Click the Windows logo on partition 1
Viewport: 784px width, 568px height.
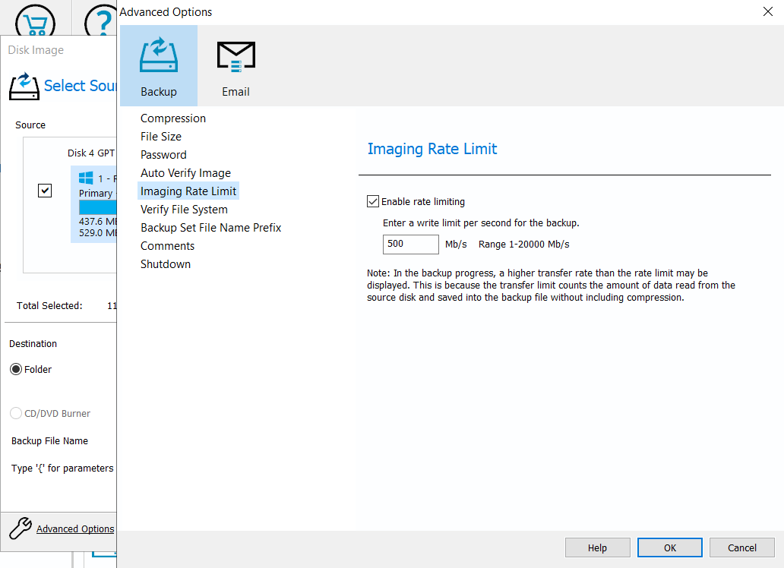86,178
